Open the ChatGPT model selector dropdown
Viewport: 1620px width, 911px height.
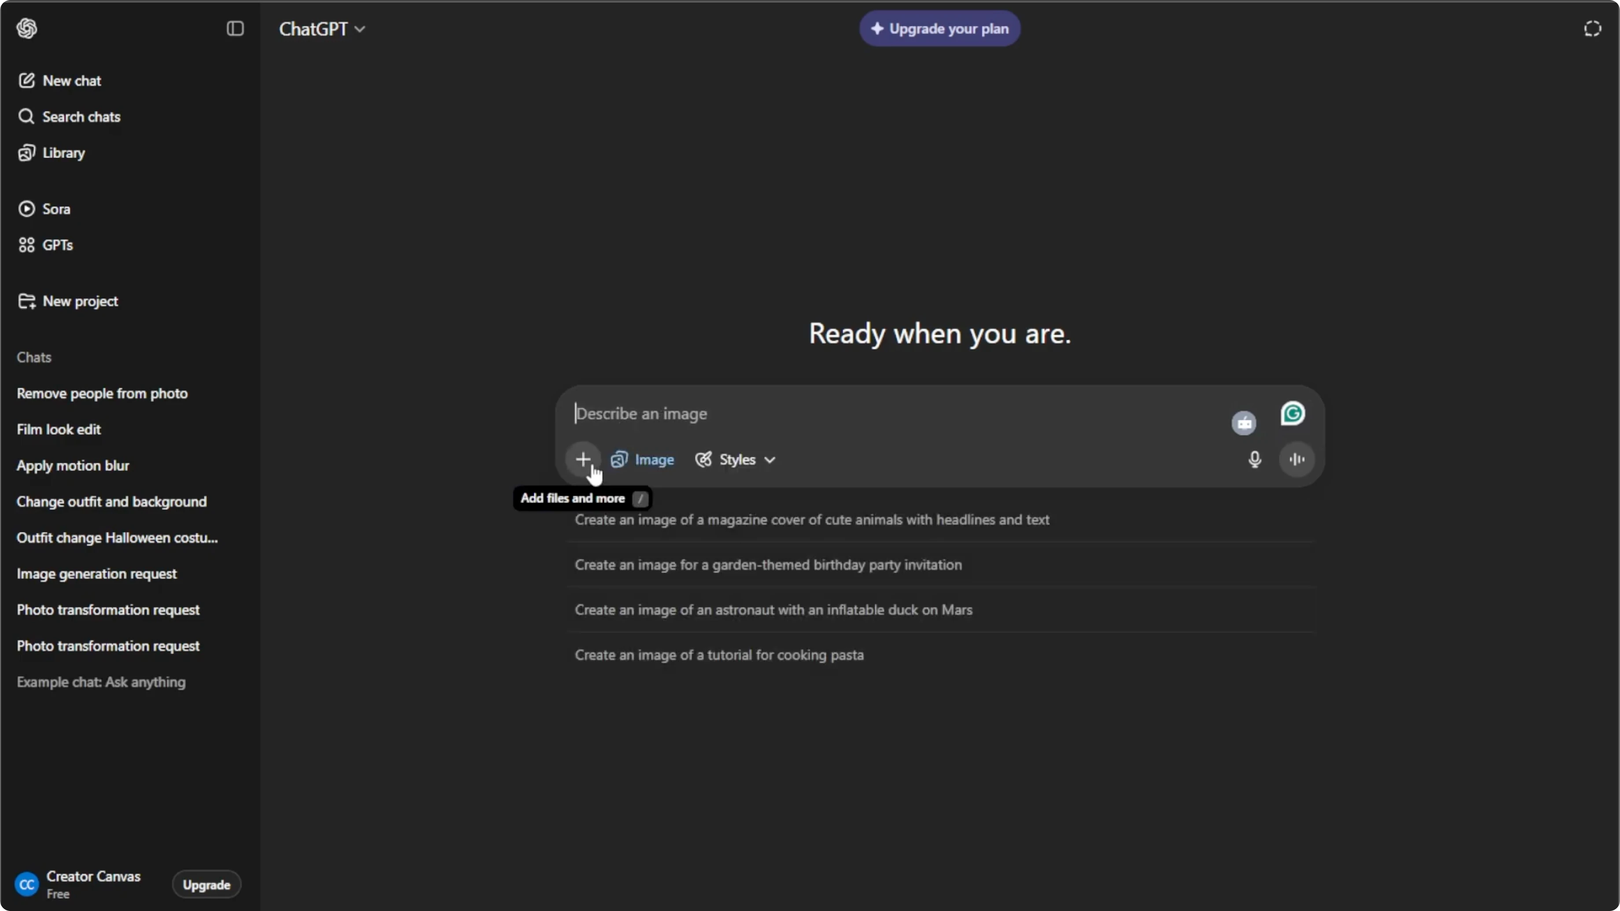(x=322, y=29)
